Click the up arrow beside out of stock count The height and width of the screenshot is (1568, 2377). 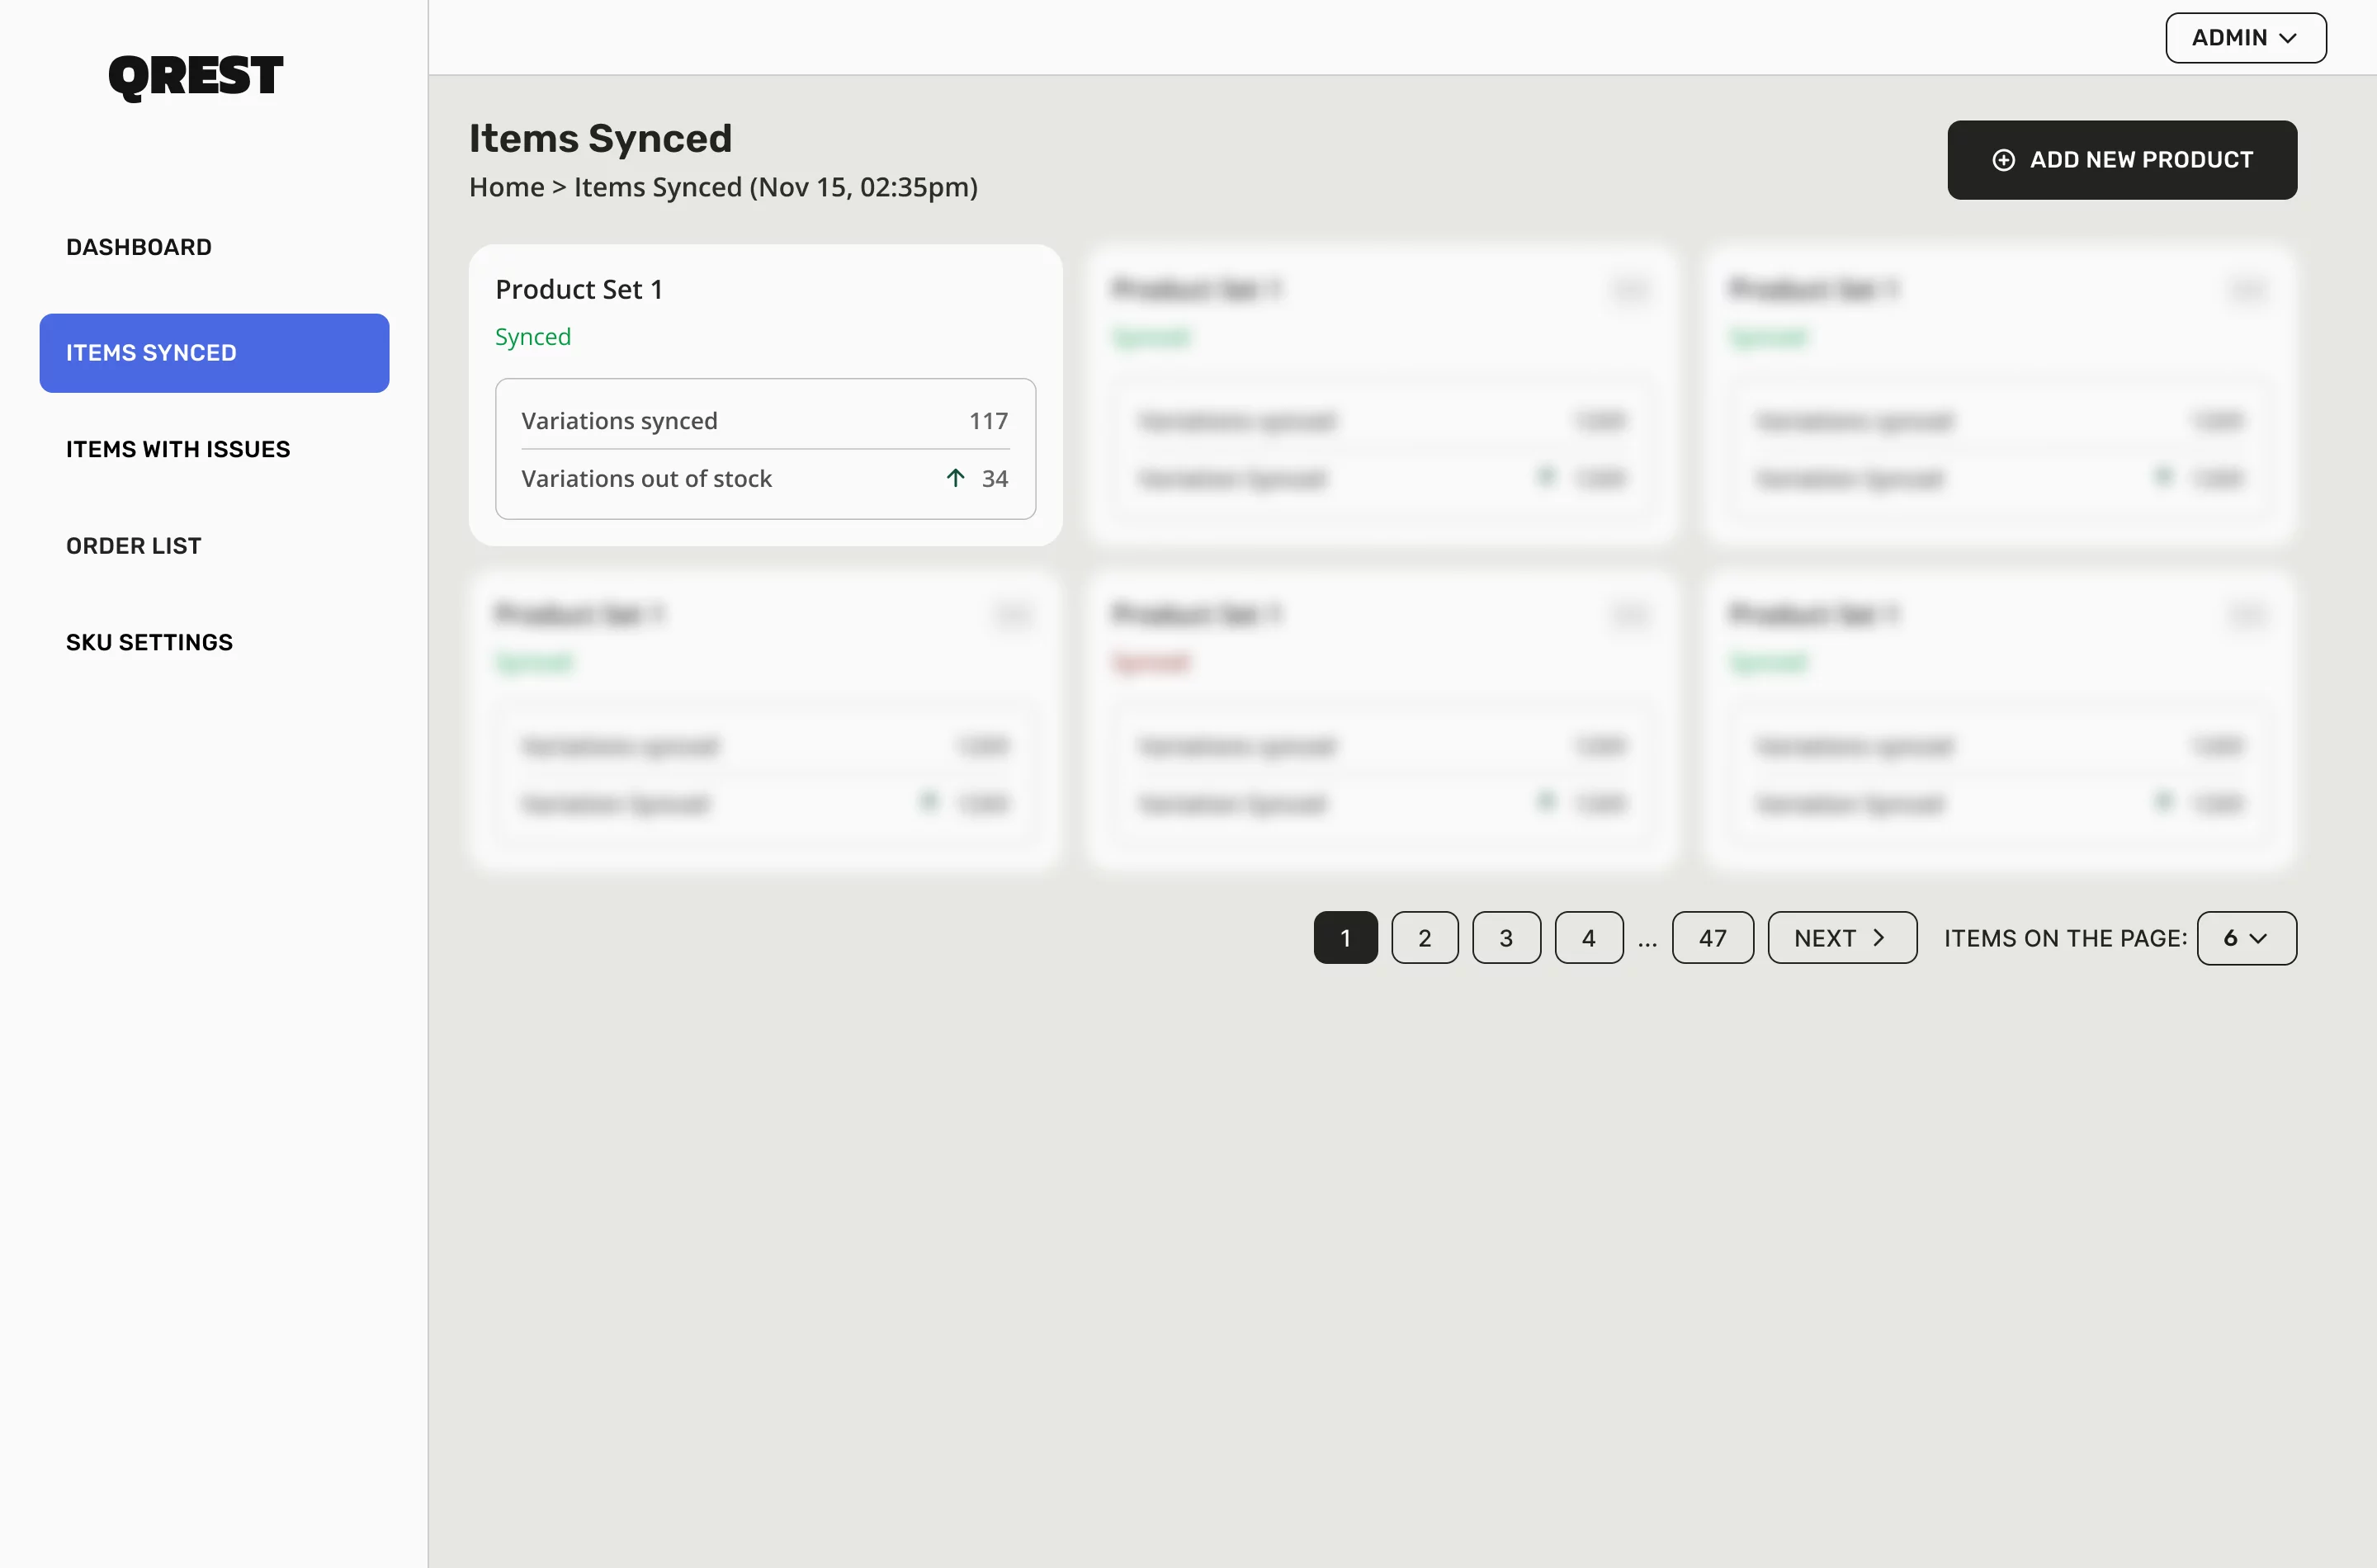point(955,478)
